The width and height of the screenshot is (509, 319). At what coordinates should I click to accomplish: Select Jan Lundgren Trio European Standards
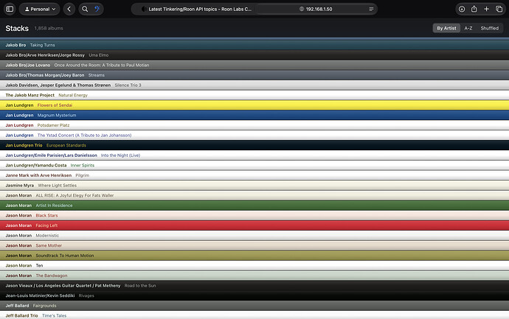point(254,146)
